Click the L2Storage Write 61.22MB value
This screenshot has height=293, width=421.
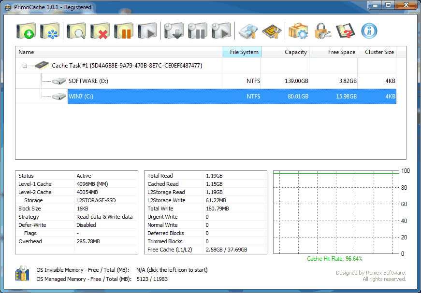pos(216,200)
